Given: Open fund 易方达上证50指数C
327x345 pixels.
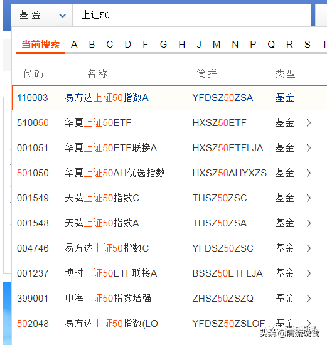Looking at the screenshot, I should [107, 248].
